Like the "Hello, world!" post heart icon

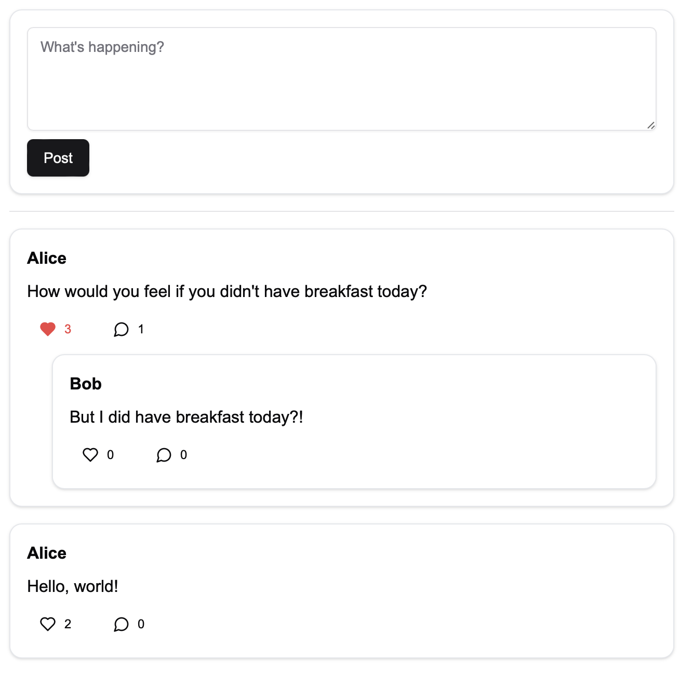48,624
